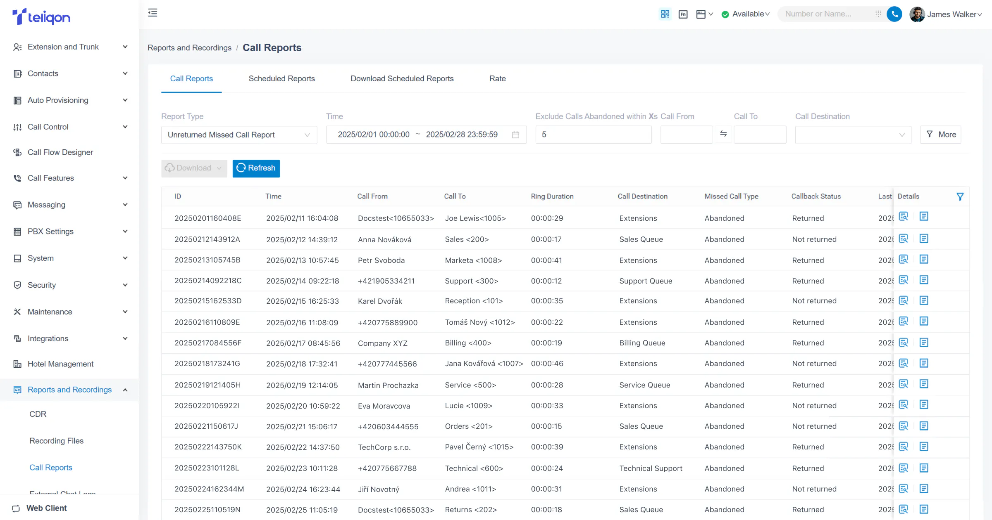The width and height of the screenshot is (992, 520).
Task: View call details for 20250220105922I
Action: click(904, 405)
